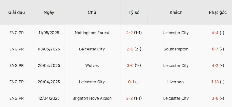The width and height of the screenshot is (232, 107).
Task: Select the Ngày column header
Action: click(x=49, y=12)
